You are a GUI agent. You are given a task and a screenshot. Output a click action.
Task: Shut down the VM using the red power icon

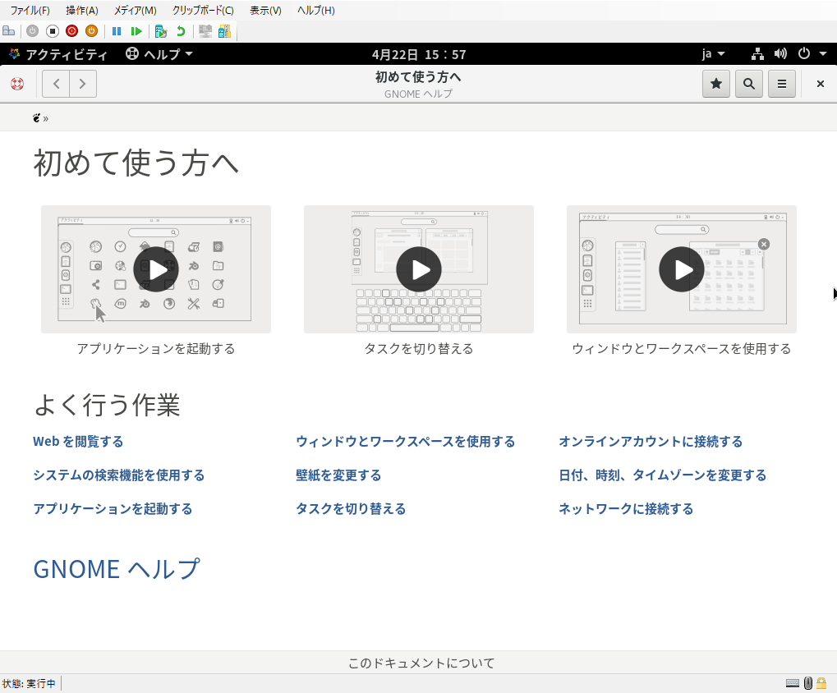[71, 31]
